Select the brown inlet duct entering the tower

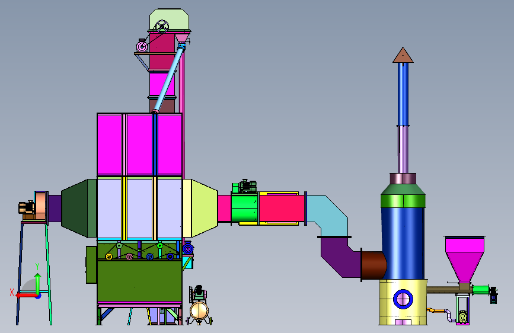point(373,265)
